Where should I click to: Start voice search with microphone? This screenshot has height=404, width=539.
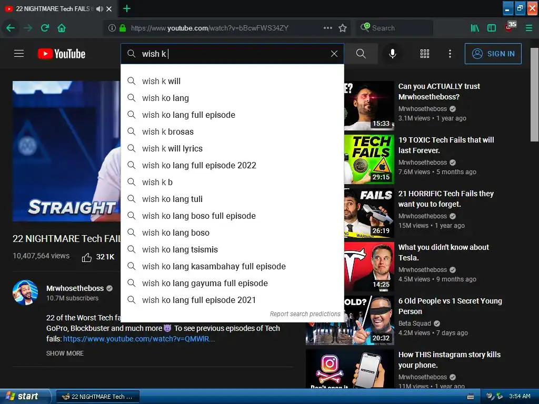click(x=393, y=54)
